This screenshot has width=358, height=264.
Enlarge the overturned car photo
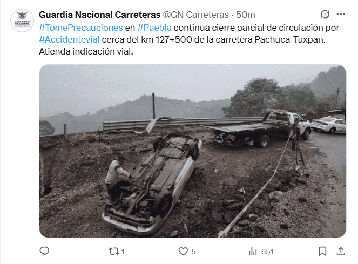pos(193,151)
